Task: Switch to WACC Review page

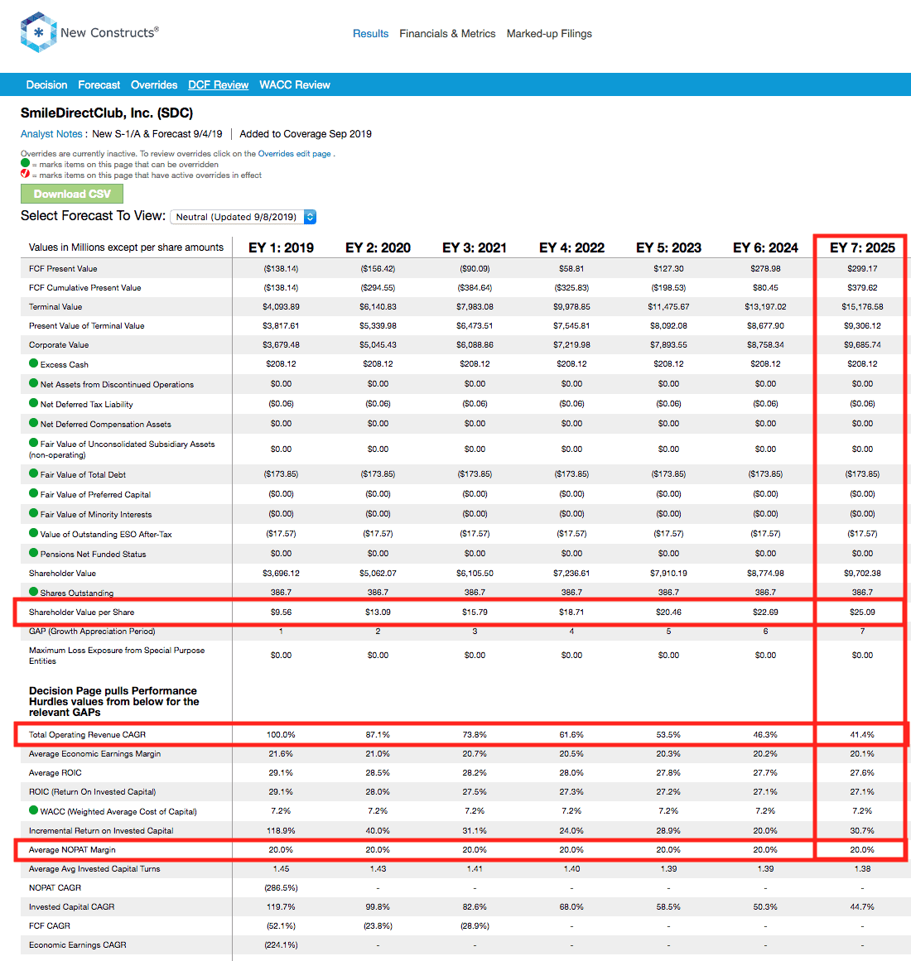Action: coord(295,85)
